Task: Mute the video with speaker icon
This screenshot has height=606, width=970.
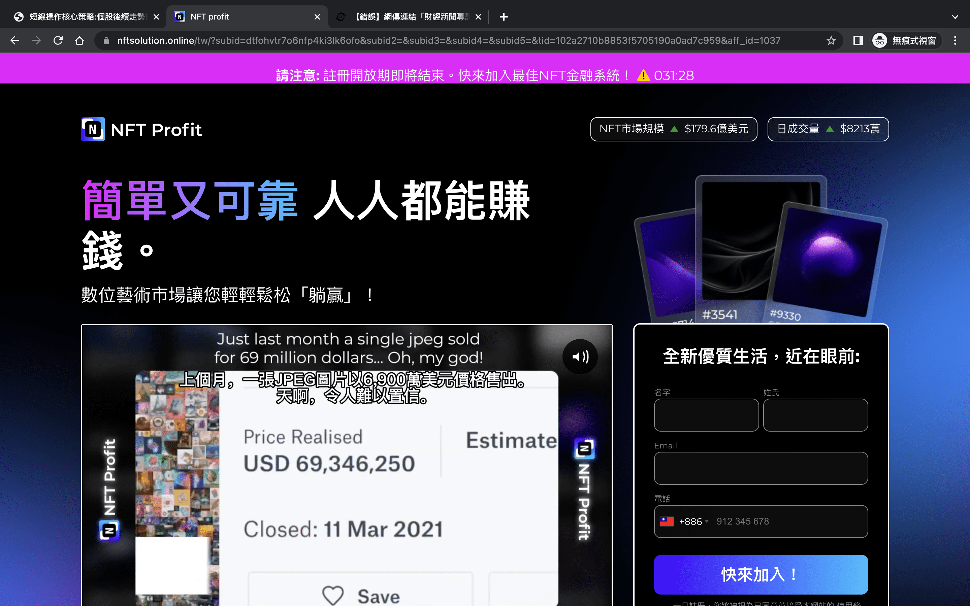Action: 580,356
